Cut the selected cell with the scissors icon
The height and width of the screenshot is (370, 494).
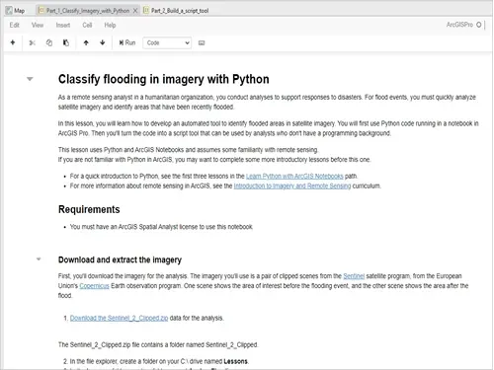click(x=32, y=42)
